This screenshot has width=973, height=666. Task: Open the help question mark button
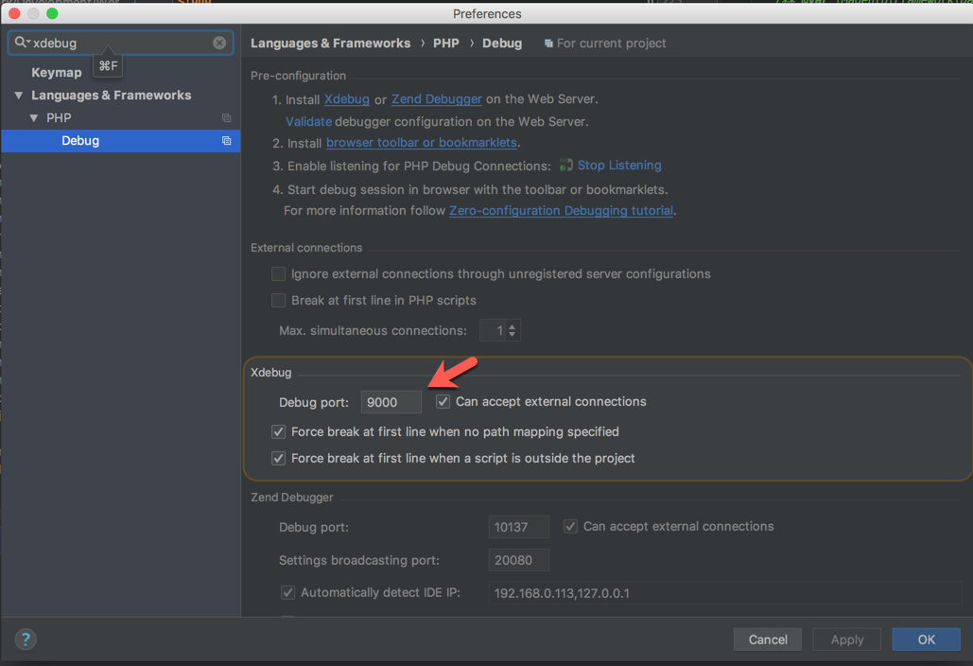(x=26, y=640)
